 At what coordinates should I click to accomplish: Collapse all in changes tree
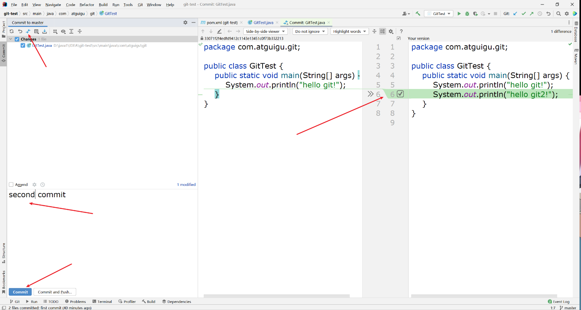point(80,32)
